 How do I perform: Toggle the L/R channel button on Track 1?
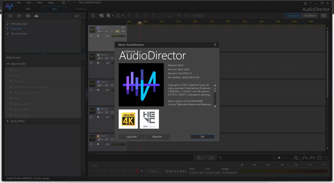[123, 31]
